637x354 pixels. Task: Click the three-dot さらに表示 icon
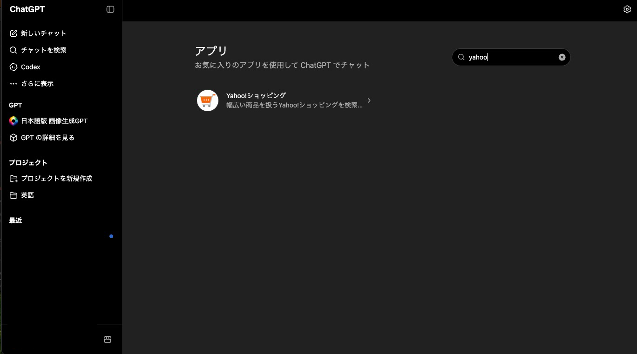[x=14, y=84]
